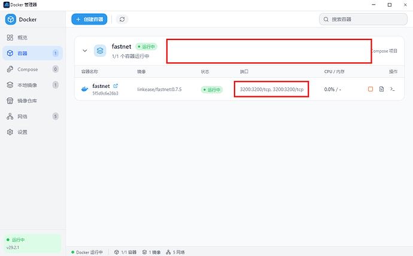The height and width of the screenshot is (256, 413).
Task: Open the Compose section in sidebar
Action: tap(33, 69)
